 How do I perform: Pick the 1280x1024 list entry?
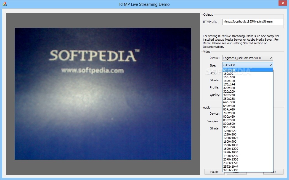[x=248, y=138]
